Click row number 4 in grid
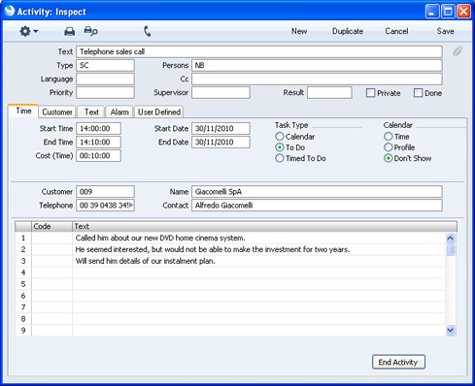Viewport: 475px width, 386px height. 23,273
